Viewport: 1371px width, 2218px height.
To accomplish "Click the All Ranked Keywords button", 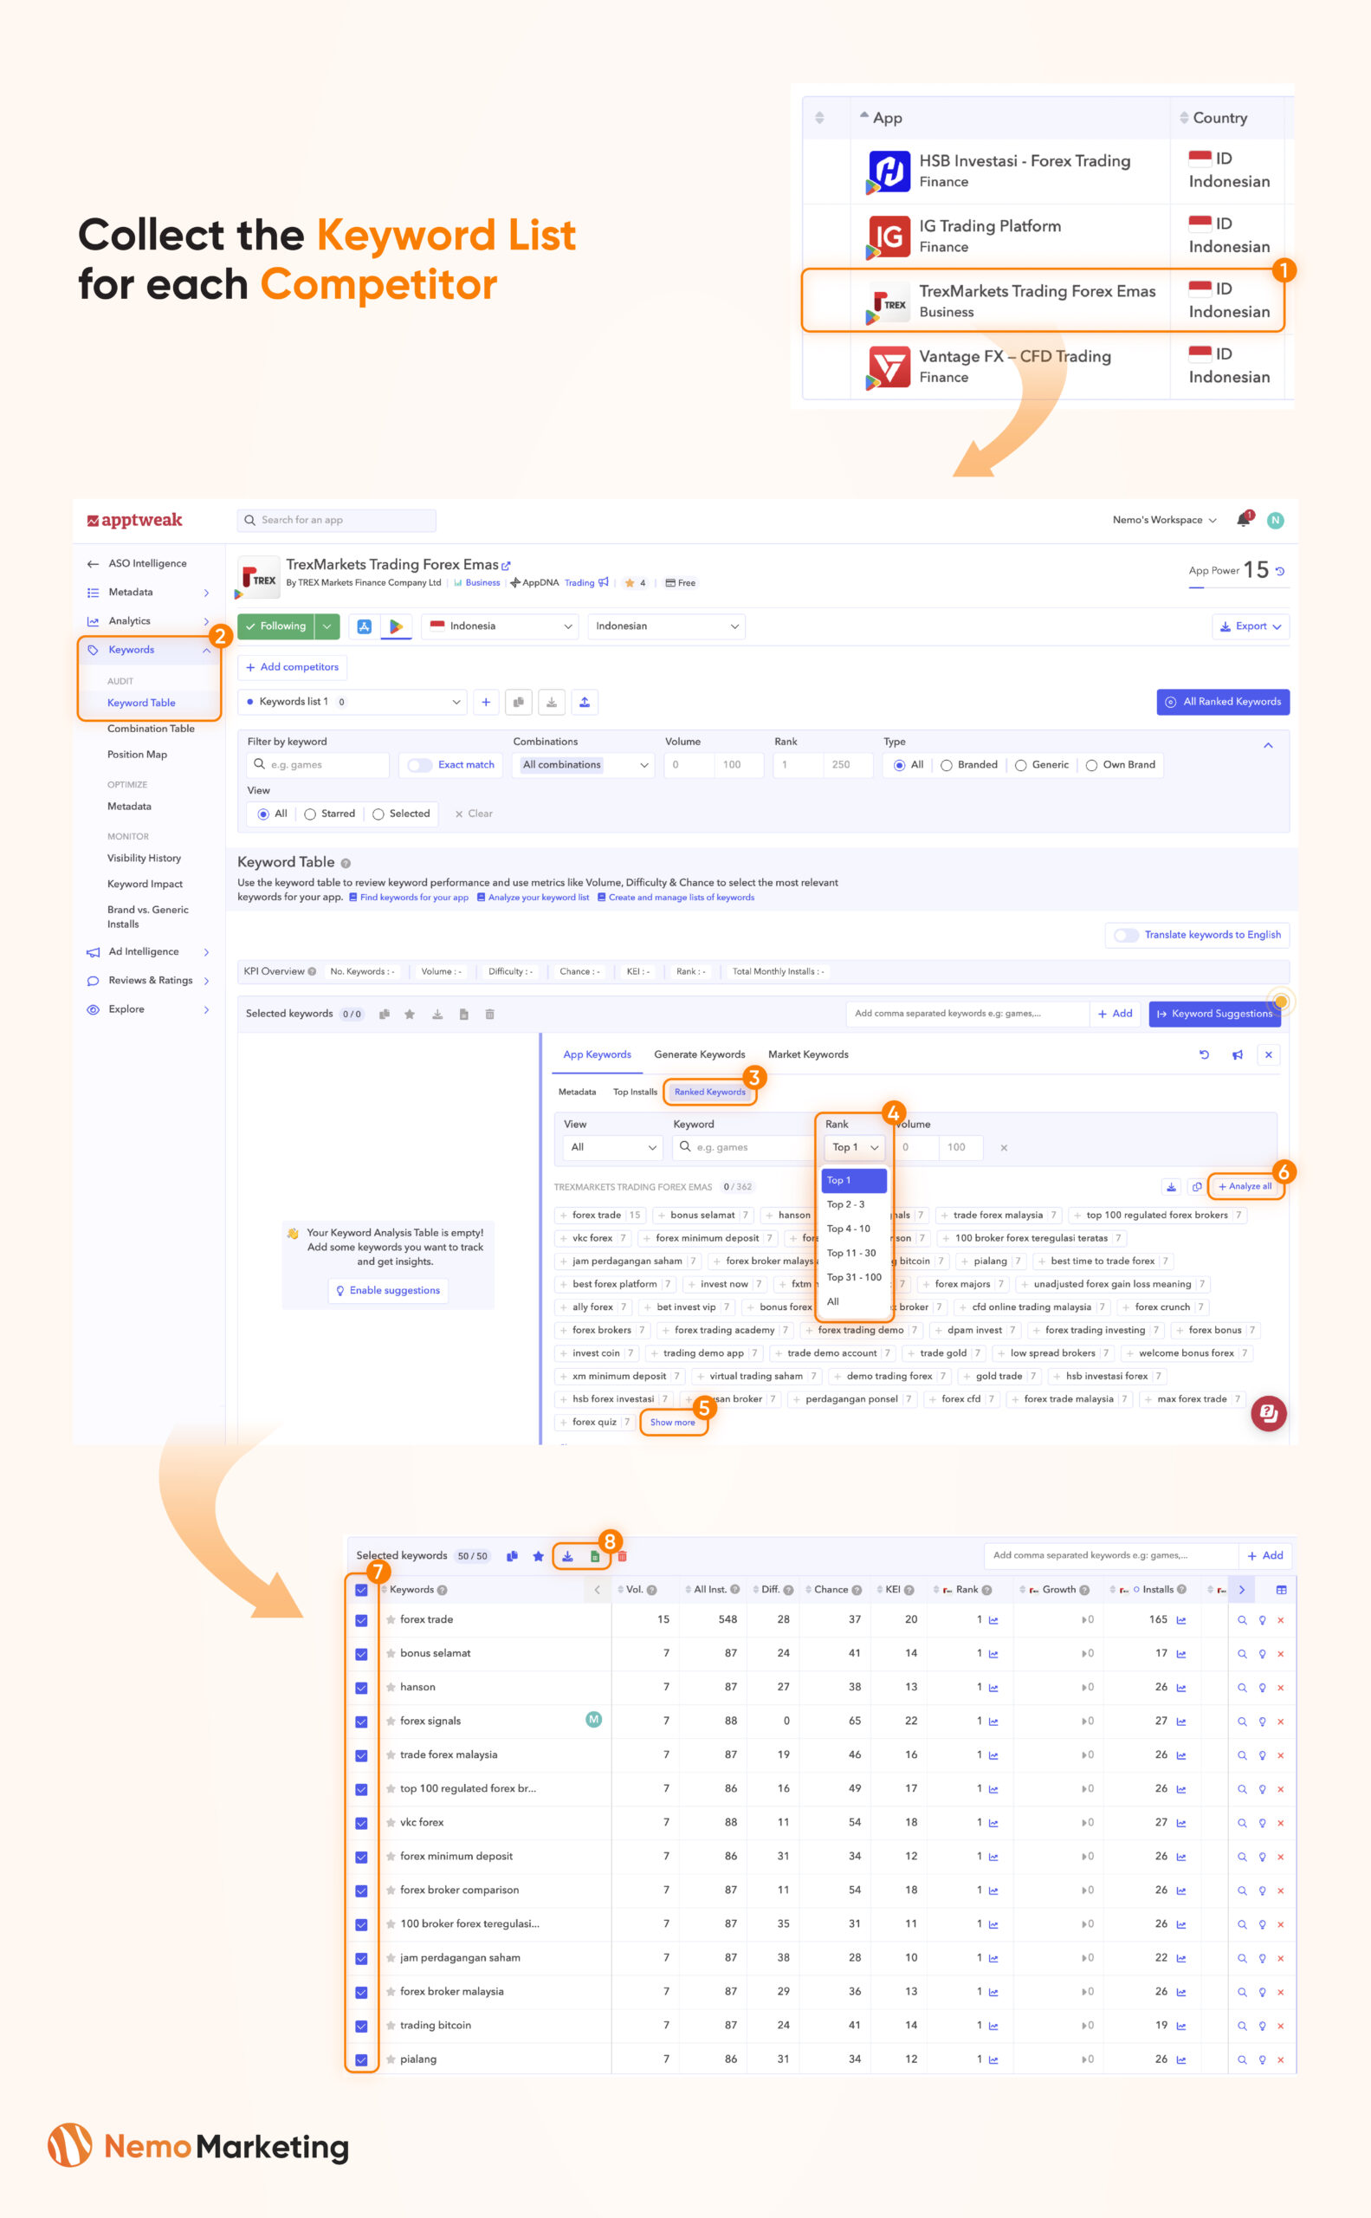I will coord(1223,702).
